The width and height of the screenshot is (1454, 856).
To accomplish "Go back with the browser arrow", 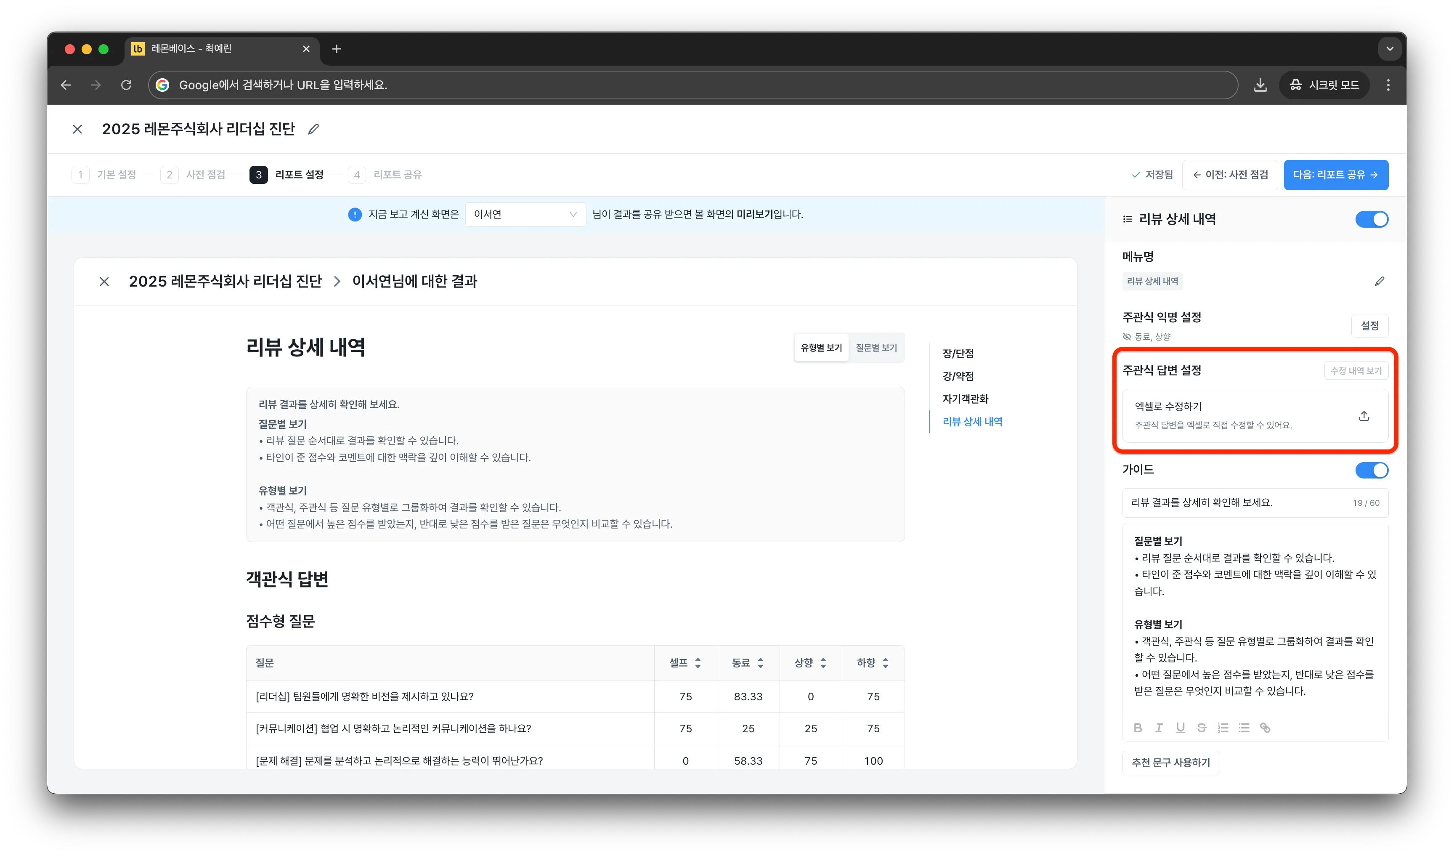I will pos(66,85).
